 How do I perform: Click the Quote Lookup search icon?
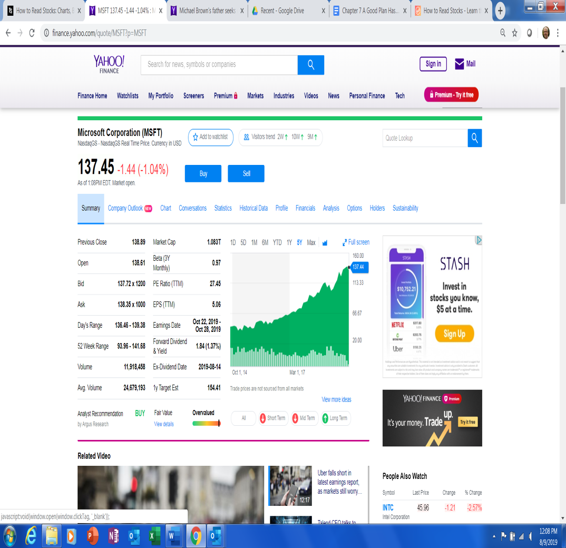pos(475,138)
